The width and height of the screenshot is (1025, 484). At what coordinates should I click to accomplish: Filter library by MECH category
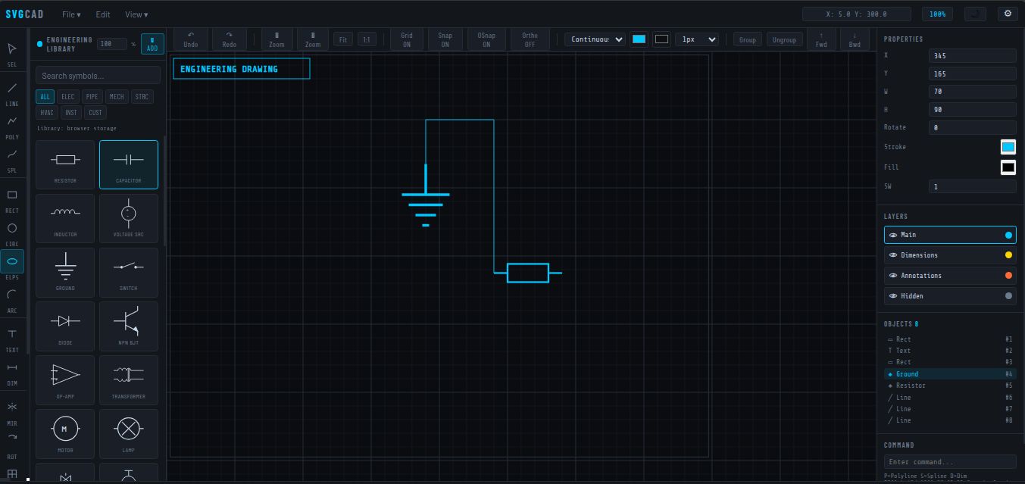pyautogui.click(x=117, y=97)
